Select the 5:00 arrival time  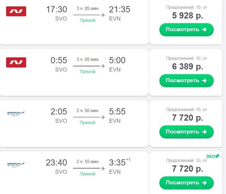[117, 60]
